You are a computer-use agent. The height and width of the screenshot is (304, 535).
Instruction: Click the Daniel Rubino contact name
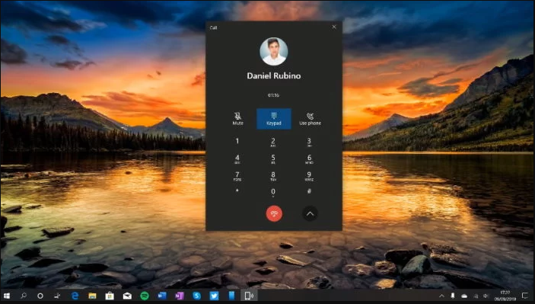pos(274,76)
